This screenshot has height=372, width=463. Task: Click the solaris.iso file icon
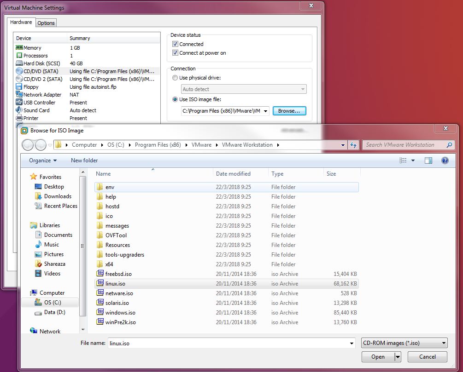(x=100, y=303)
